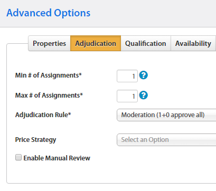Open help for Max # of Assignments

coord(144,96)
